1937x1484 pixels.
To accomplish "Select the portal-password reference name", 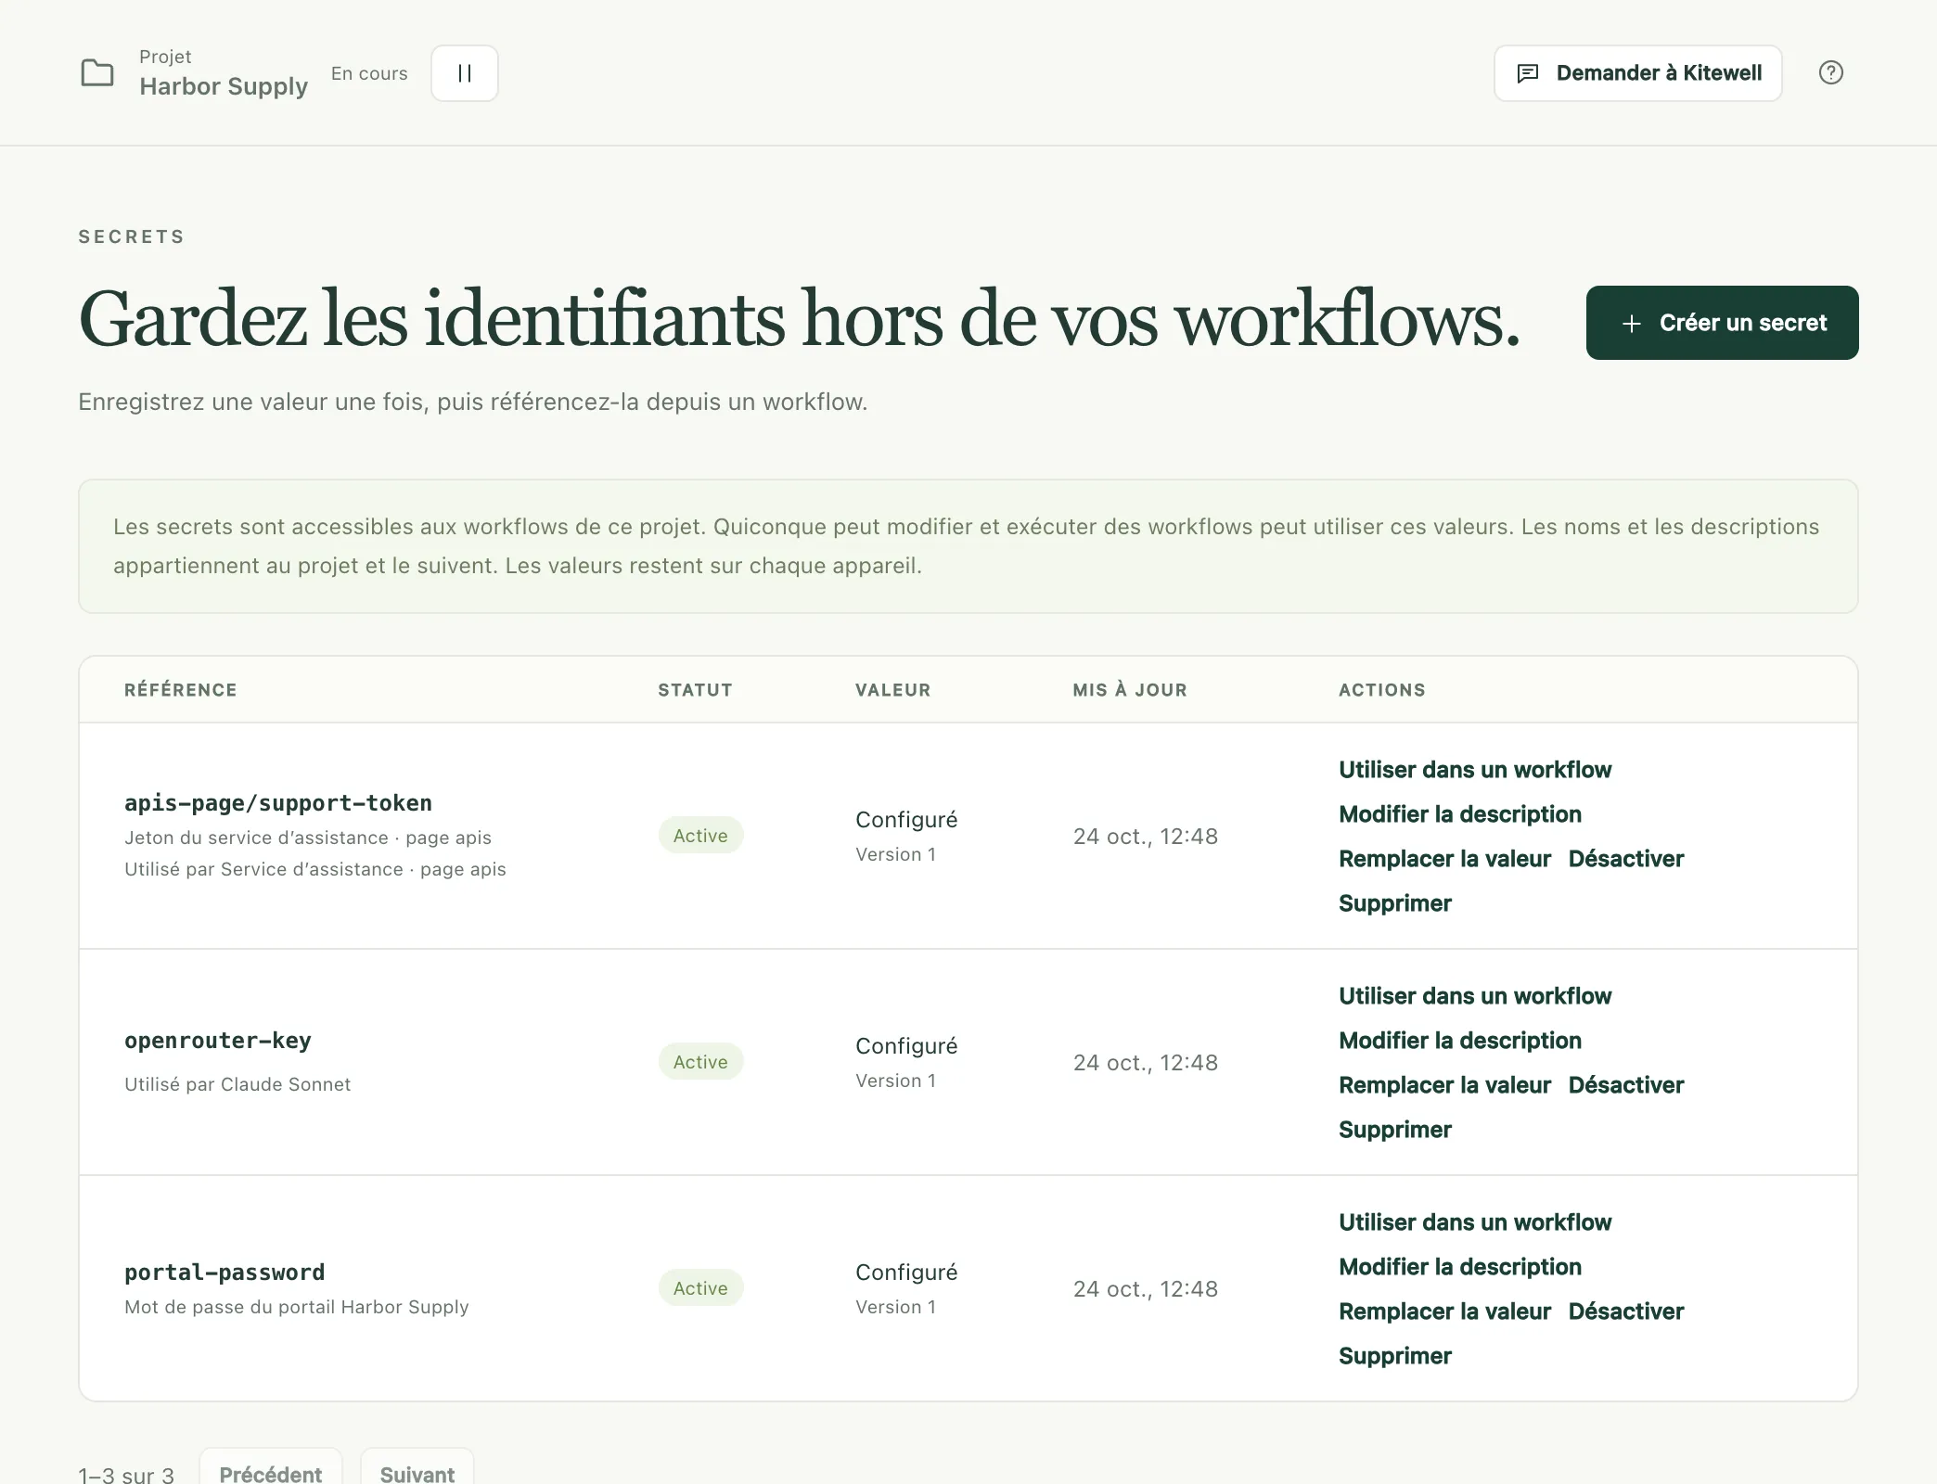I will pos(224,1273).
